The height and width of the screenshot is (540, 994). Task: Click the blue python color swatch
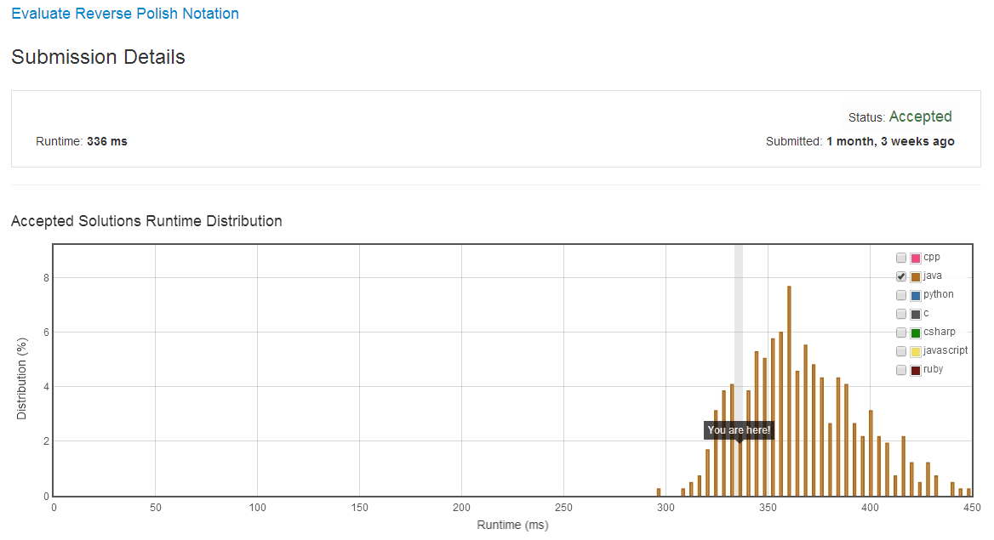coord(916,295)
